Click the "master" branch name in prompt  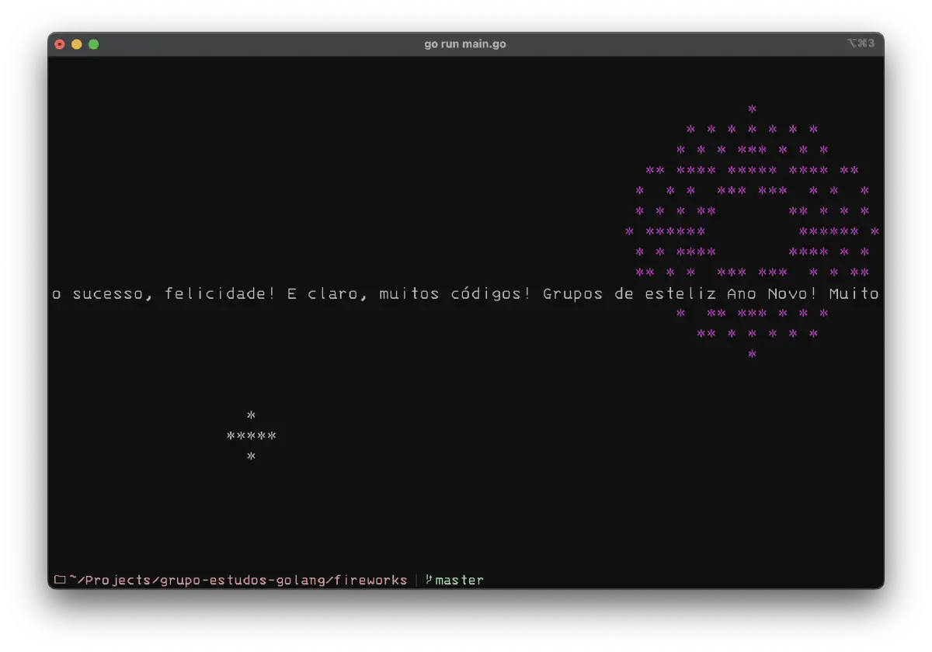tap(459, 580)
